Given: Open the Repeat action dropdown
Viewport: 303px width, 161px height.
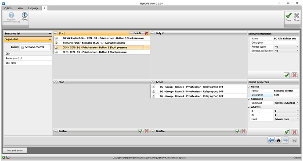Looking at the screenshot, I should point(298,47).
